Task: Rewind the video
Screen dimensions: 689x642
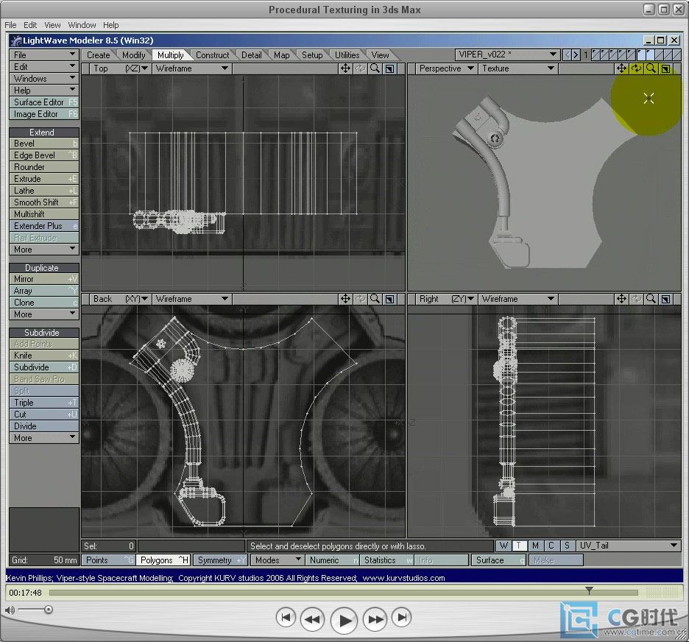Action: (x=312, y=619)
